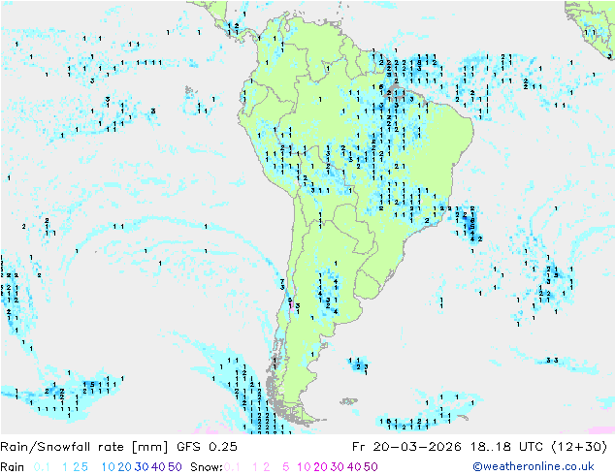Screen dimensions: 615x475
Task: Select the Rain legend value 40
Action: [x=158, y=467]
